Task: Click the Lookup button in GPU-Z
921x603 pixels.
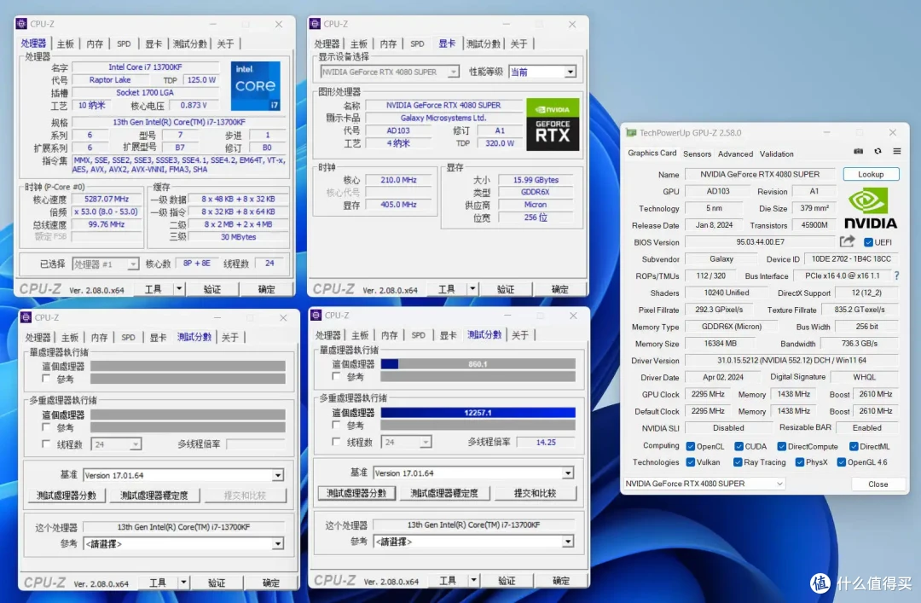Action: coord(871,174)
